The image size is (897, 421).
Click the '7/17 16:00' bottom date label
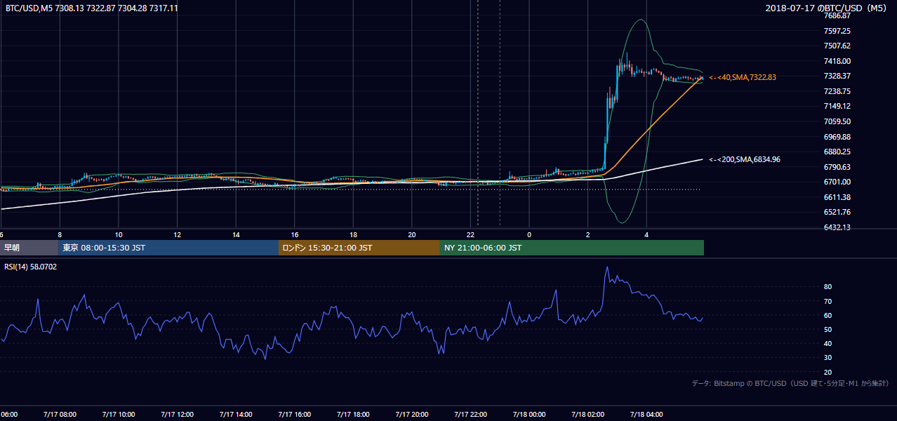point(295,414)
